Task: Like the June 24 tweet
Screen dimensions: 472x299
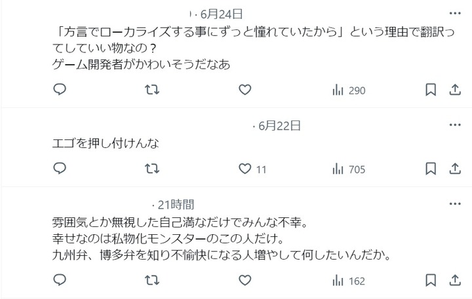Action: [245, 90]
